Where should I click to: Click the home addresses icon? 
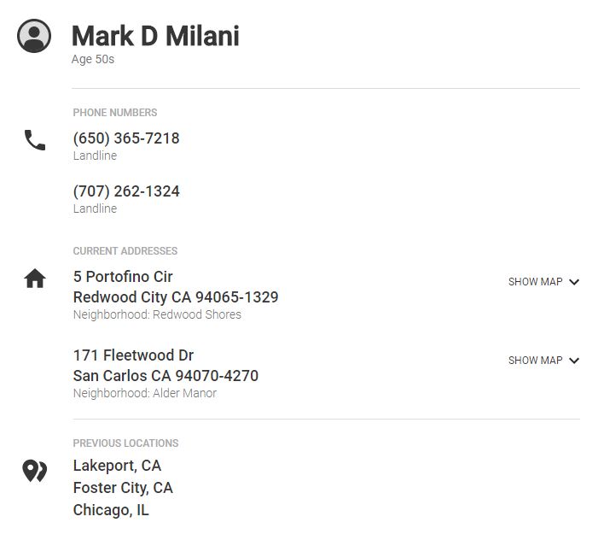(35, 279)
